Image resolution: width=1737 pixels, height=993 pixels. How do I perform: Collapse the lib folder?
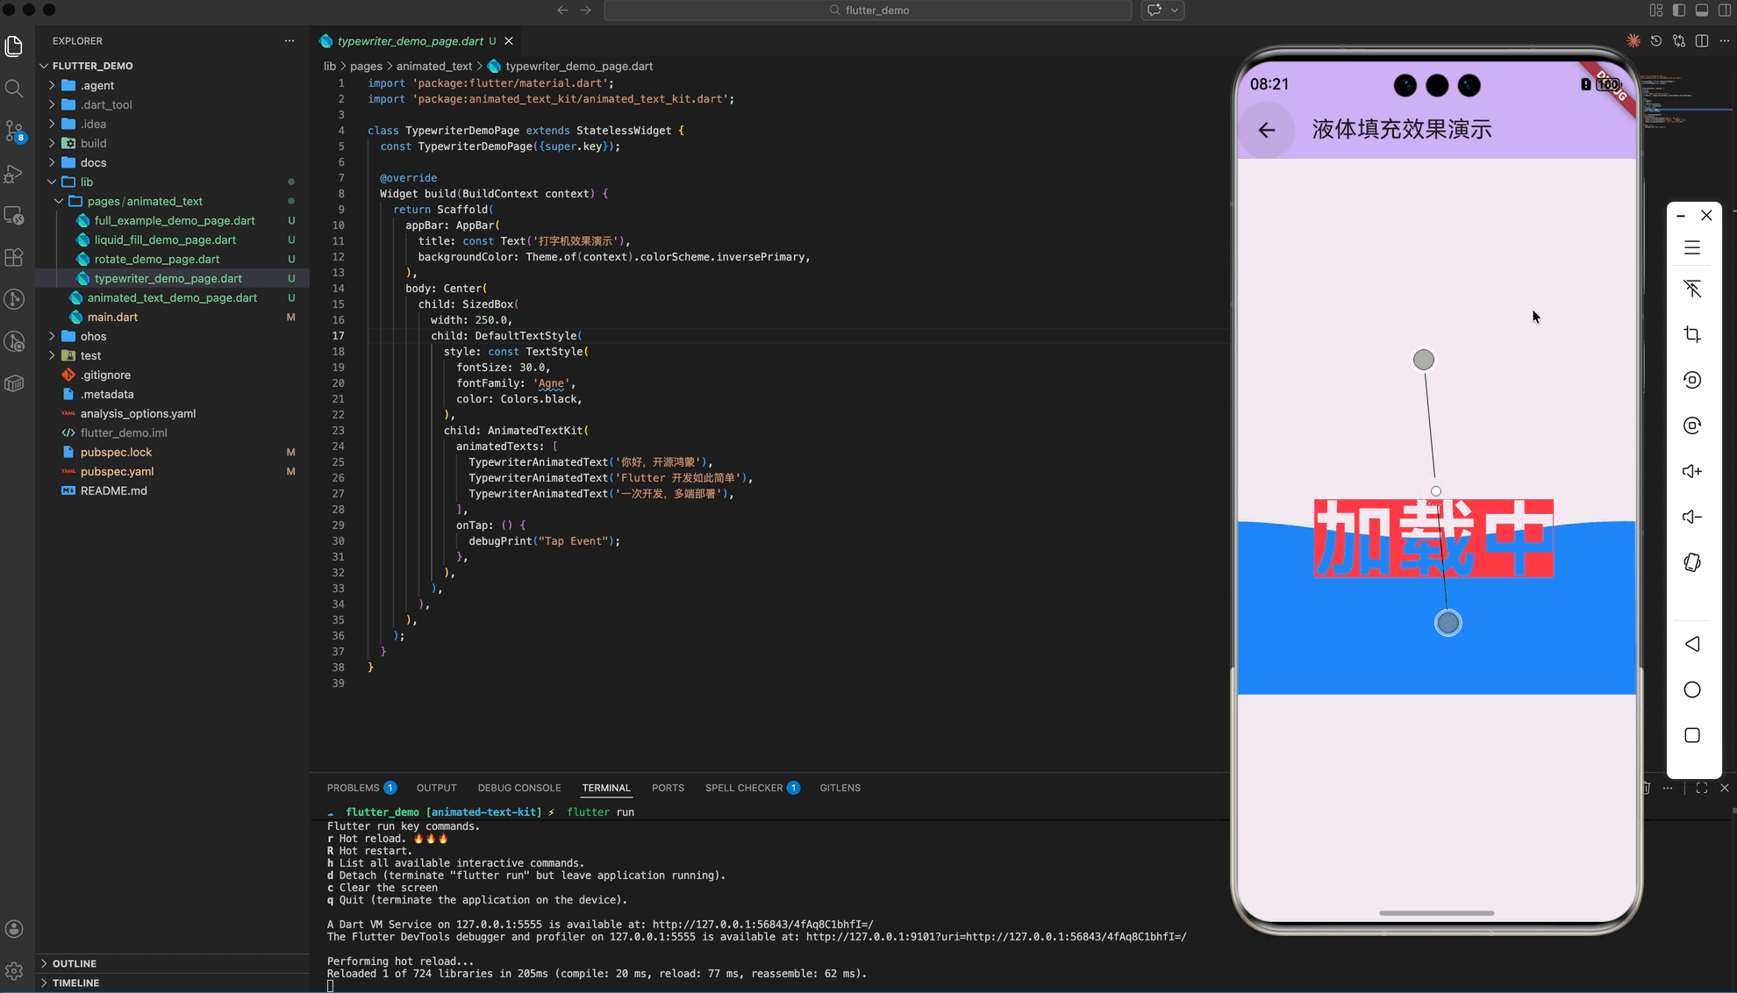coord(86,182)
